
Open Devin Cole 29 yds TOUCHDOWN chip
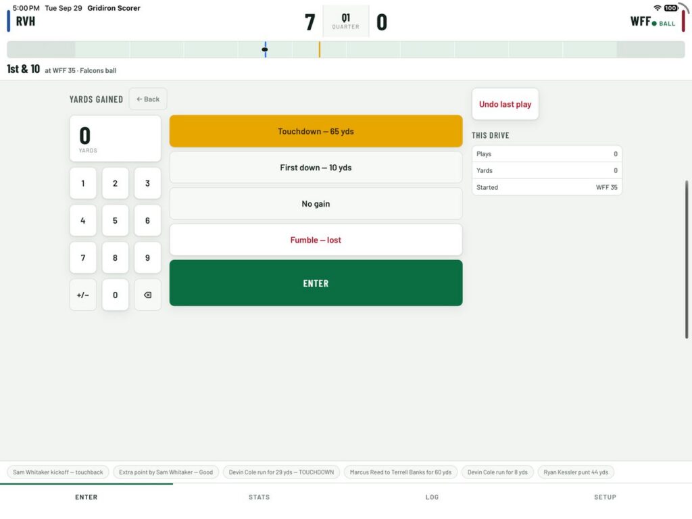tap(281, 472)
